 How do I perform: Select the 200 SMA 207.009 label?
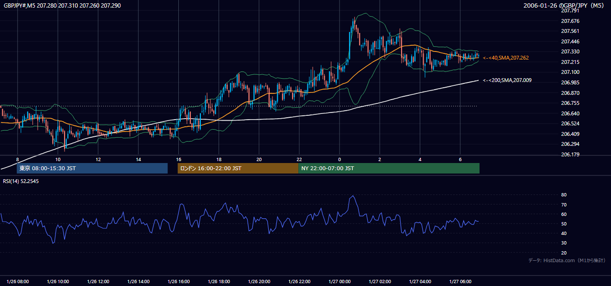pos(507,80)
